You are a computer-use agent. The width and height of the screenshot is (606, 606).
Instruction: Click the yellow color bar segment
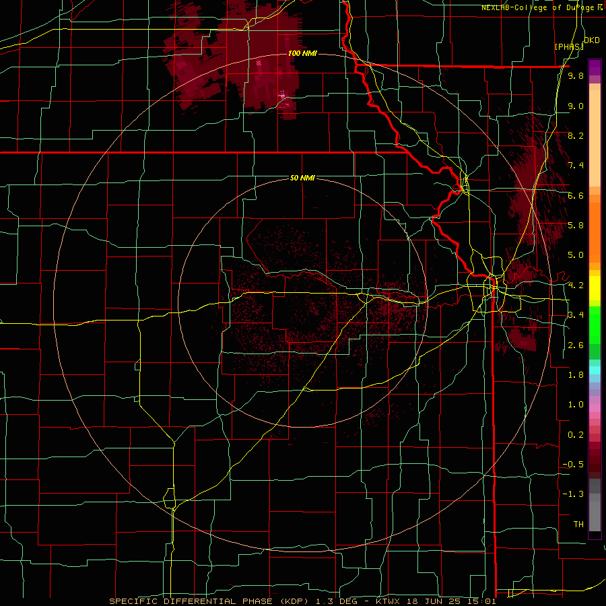[x=595, y=288]
